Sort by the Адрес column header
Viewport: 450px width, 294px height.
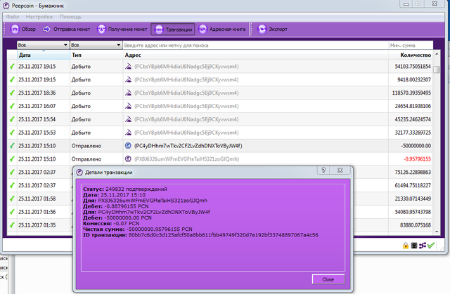point(255,55)
